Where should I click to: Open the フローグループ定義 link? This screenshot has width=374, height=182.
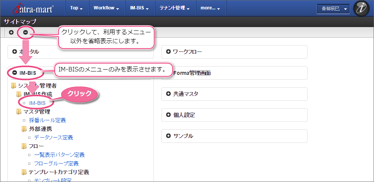click(x=57, y=164)
